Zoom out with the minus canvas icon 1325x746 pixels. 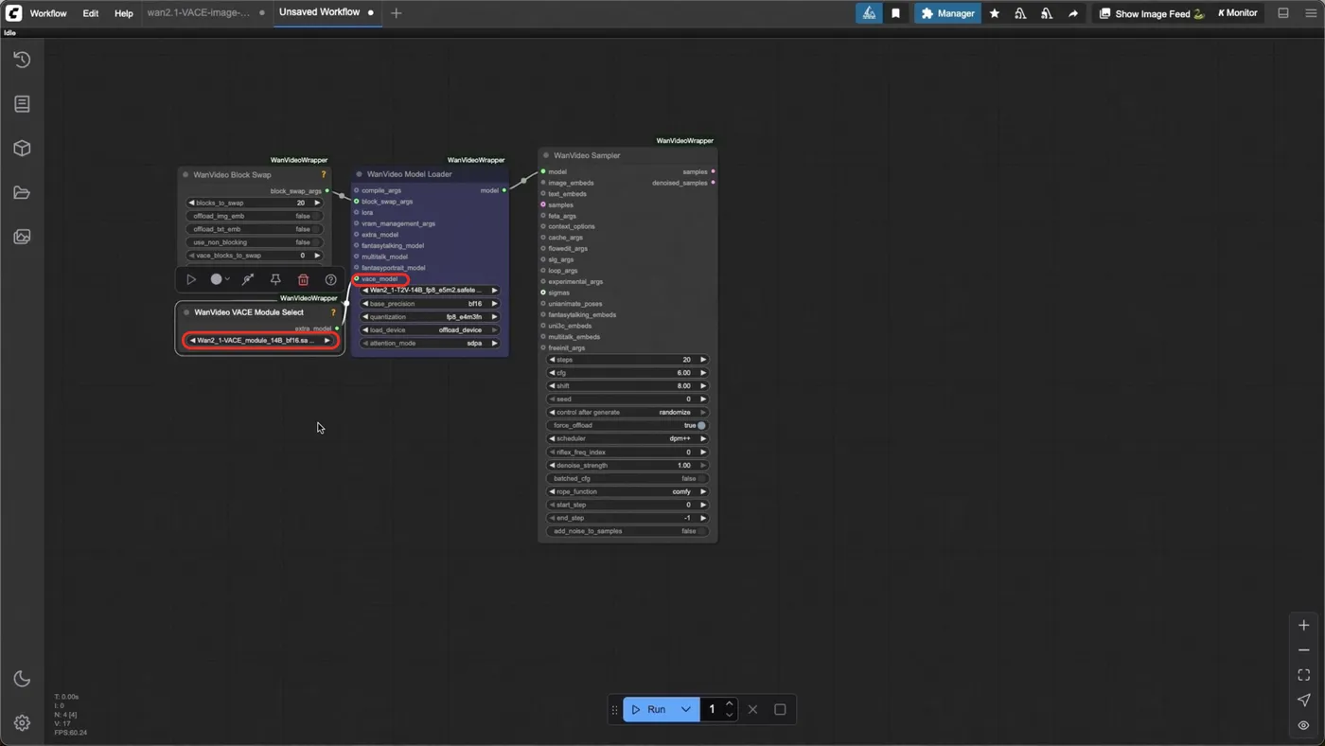coord(1303,650)
